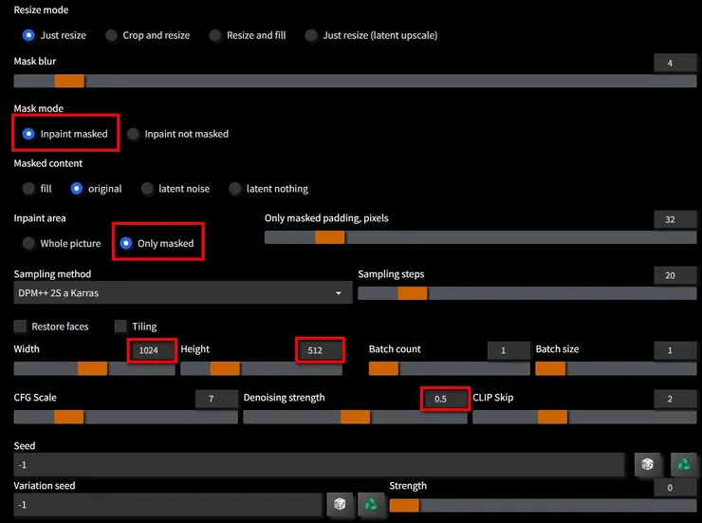
Task: Select Only masked inpaint area
Action: 157,243
